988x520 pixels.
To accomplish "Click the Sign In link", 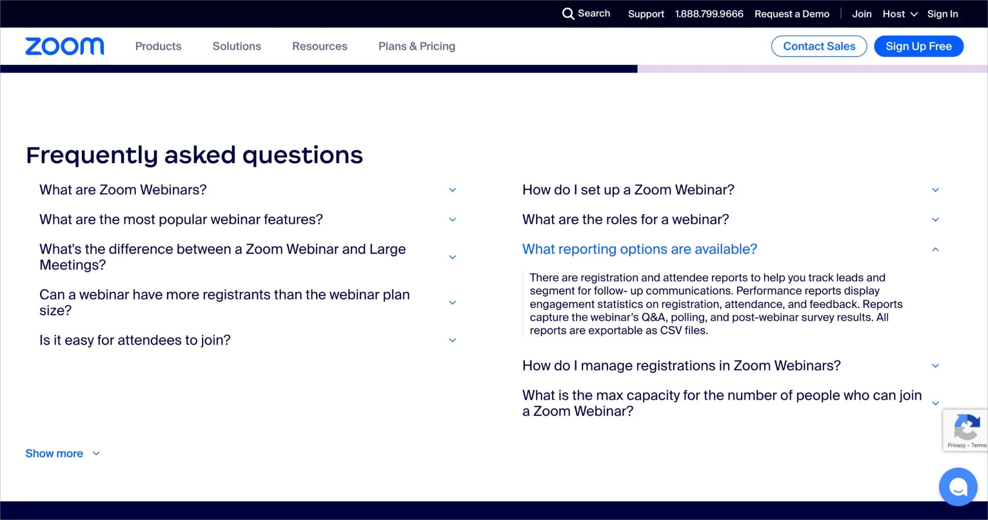I will (x=943, y=14).
